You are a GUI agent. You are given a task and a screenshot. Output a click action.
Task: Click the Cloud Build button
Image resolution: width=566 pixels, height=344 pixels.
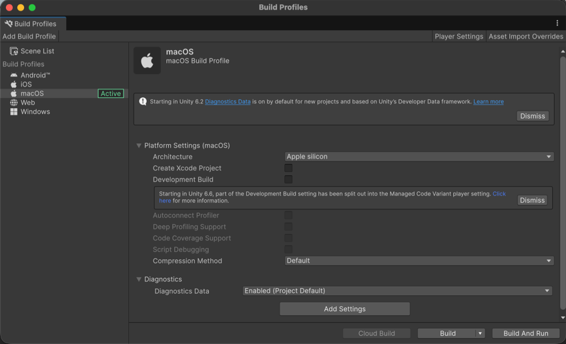tap(376, 333)
